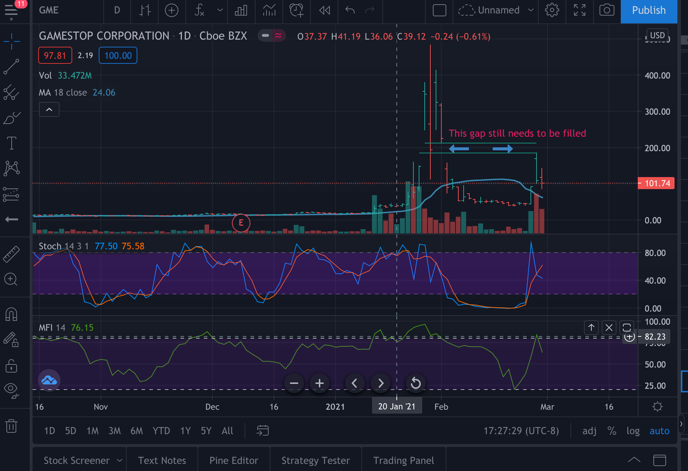Zoom in chart with plus button
The height and width of the screenshot is (471, 688).
tap(319, 383)
